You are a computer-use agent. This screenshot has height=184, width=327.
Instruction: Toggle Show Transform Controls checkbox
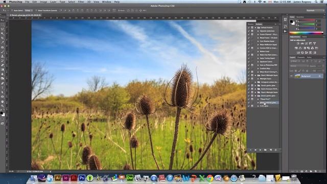[36, 10]
